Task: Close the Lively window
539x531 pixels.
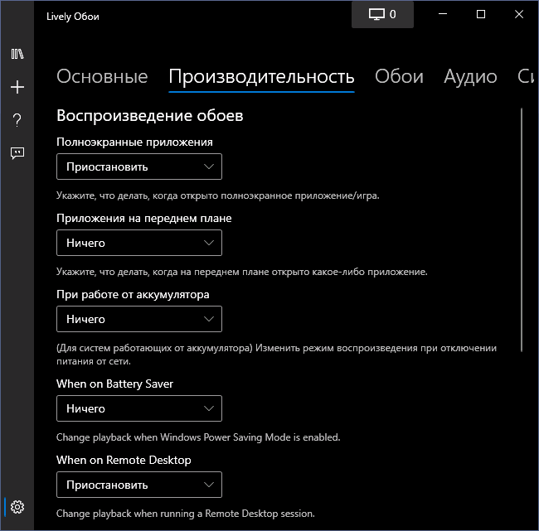Action: [519, 14]
